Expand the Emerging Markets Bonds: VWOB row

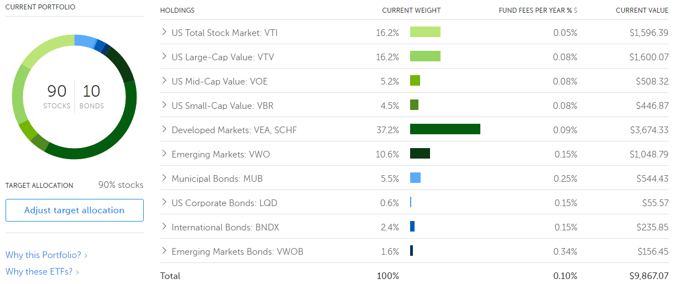click(164, 251)
